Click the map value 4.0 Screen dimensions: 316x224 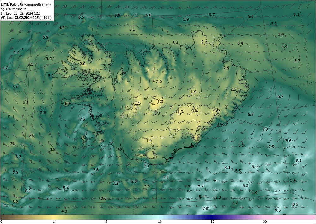pos(64,211)
